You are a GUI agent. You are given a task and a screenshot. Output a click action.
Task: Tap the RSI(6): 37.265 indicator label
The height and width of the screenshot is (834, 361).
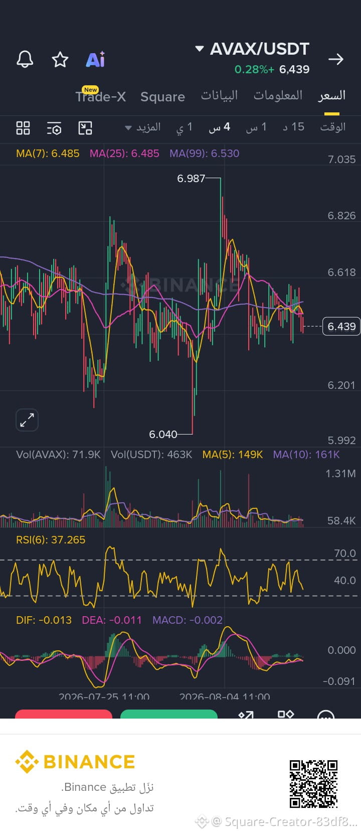51,540
